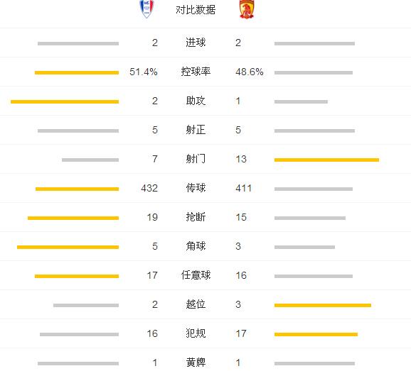This screenshot has width=411, height=371.
Task: Click the 控球率 stat label
Action: tap(196, 72)
